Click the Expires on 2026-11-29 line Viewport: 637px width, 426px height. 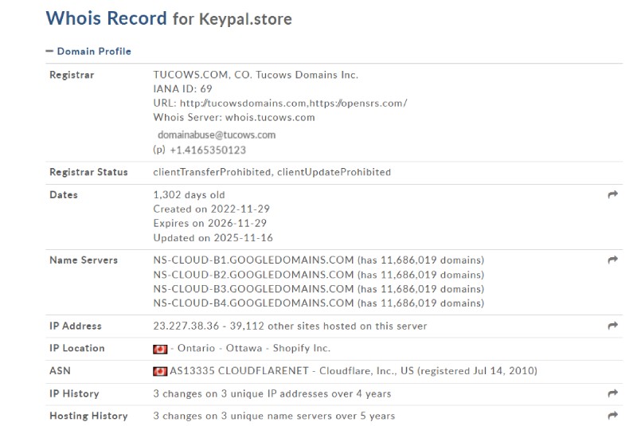[210, 223]
